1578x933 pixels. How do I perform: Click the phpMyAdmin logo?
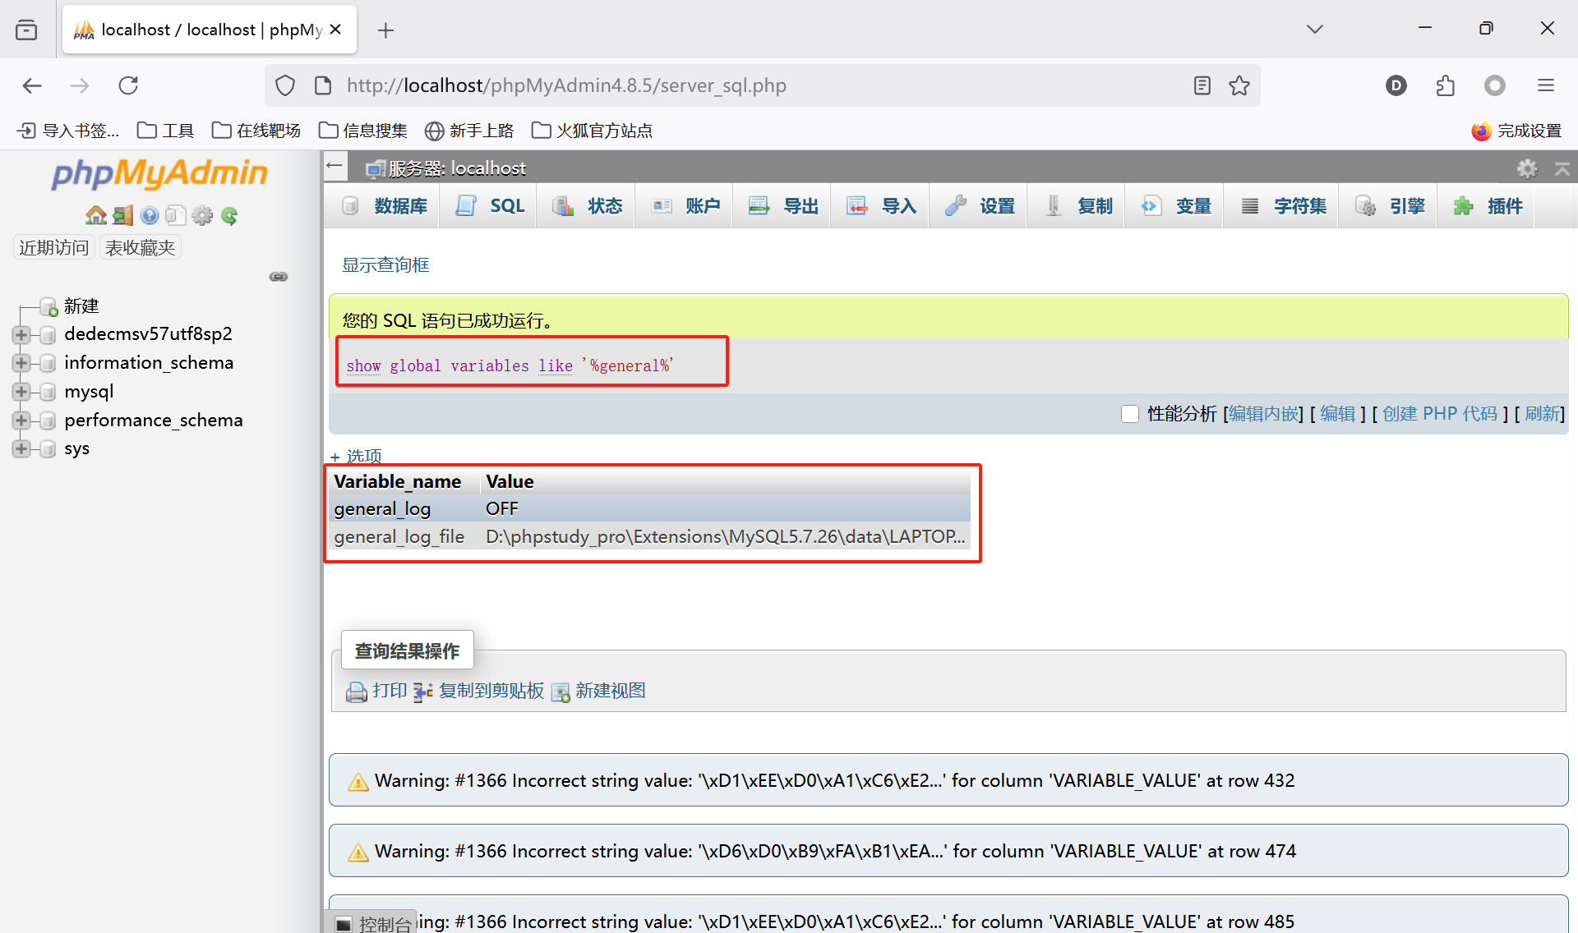(x=160, y=173)
